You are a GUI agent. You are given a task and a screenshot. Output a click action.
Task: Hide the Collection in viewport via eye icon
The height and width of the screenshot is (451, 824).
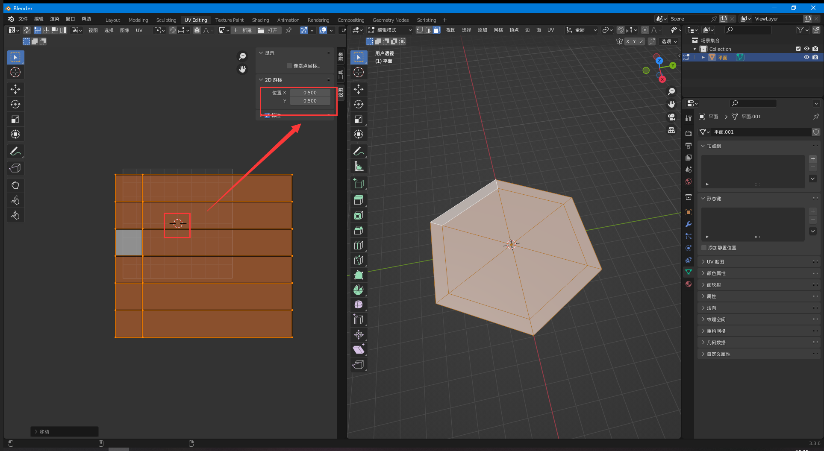tap(806, 49)
